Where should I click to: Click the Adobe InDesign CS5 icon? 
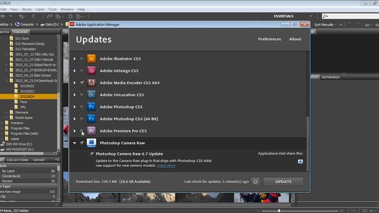[91, 70]
